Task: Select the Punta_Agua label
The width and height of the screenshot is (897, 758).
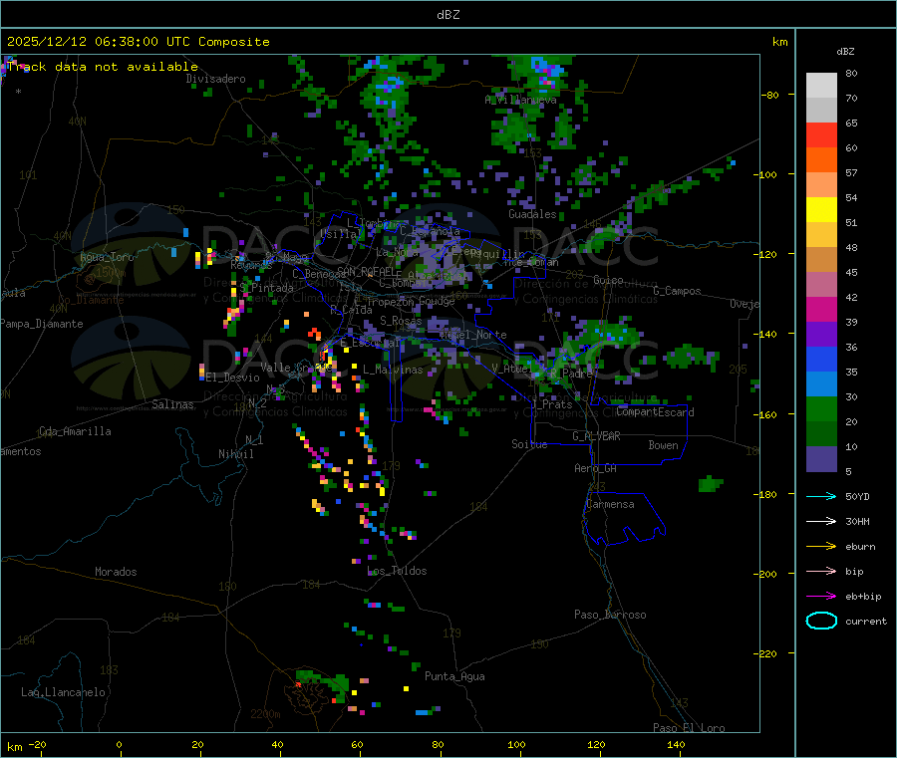Action: click(x=454, y=677)
